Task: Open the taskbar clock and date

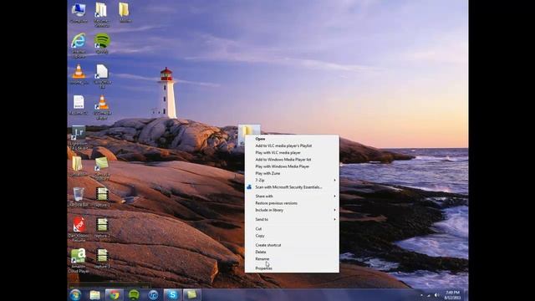Action: tap(452, 295)
